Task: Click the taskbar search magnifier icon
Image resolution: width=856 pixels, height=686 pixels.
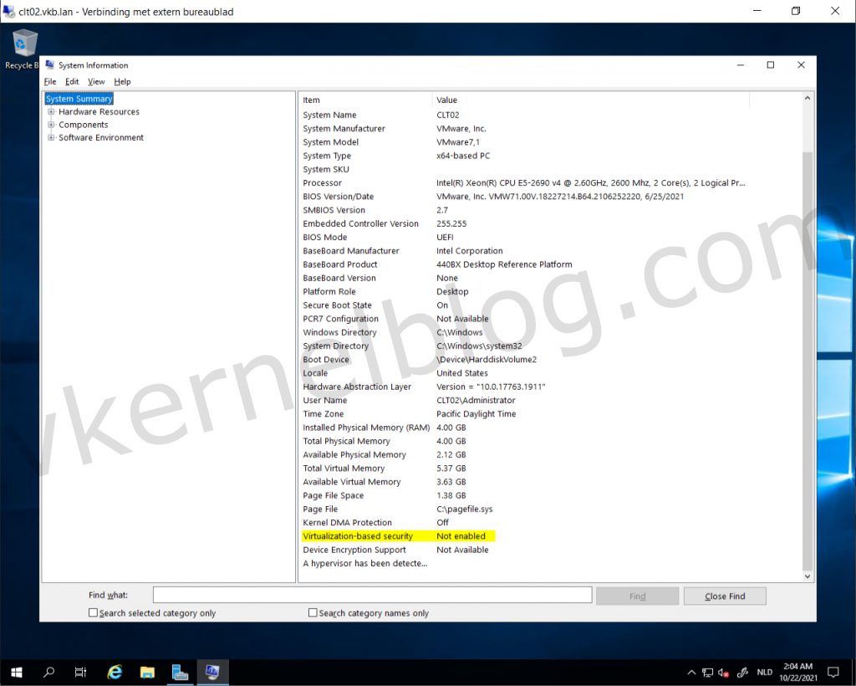Action: click(x=48, y=672)
